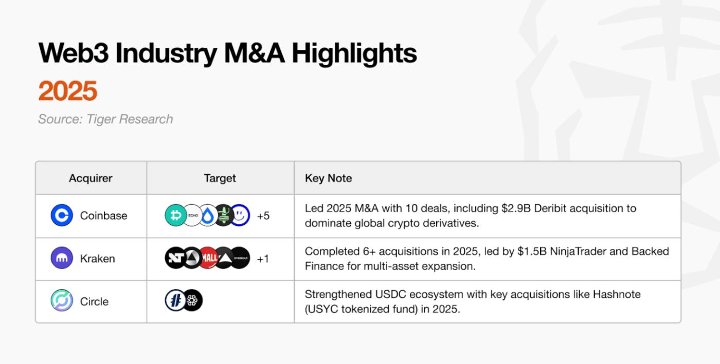The width and height of the screenshot is (720, 364).
Task: Click the black NT NinjaTrader icon
Action: 175,258
